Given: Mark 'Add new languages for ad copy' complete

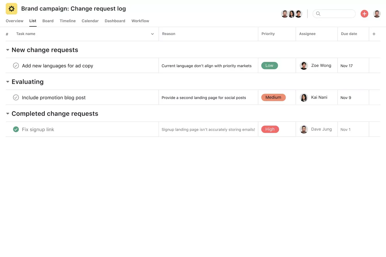Looking at the screenshot, I should point(16,65).
